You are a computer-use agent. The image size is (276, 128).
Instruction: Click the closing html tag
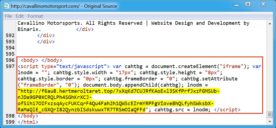point(28,122)
